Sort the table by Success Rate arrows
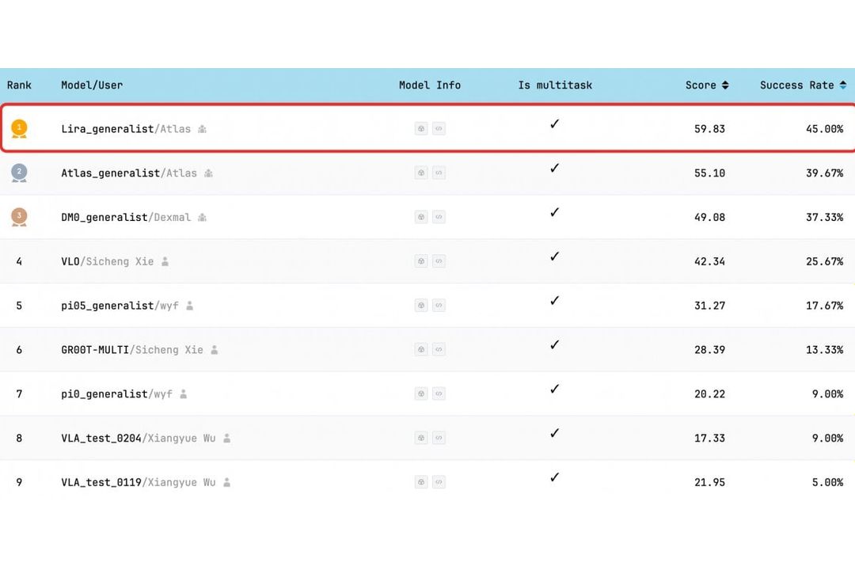855x570 pixels. coord(843,85)
